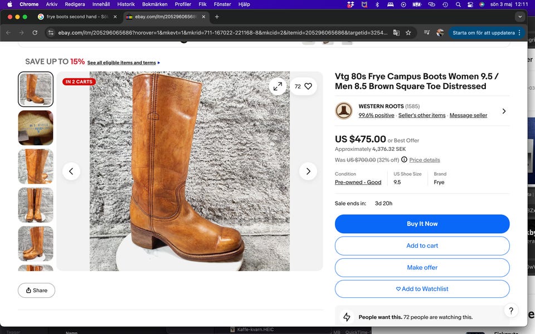
Task: Open the Chrome application menu
Action: [x=29, y=4]
